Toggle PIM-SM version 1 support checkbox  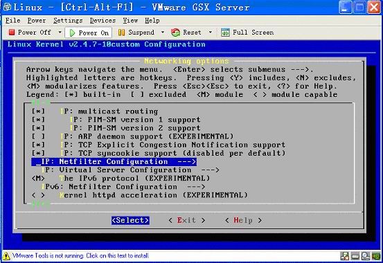click(38, 120)
